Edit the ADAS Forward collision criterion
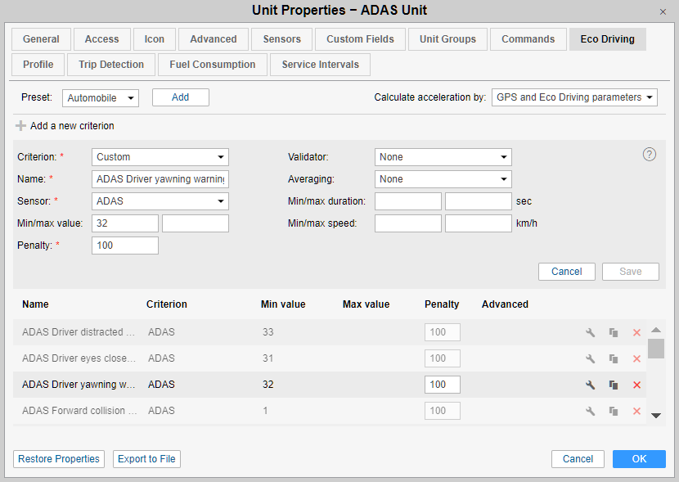The width and height of the screenshot is (679, 482). pos(590,411)
